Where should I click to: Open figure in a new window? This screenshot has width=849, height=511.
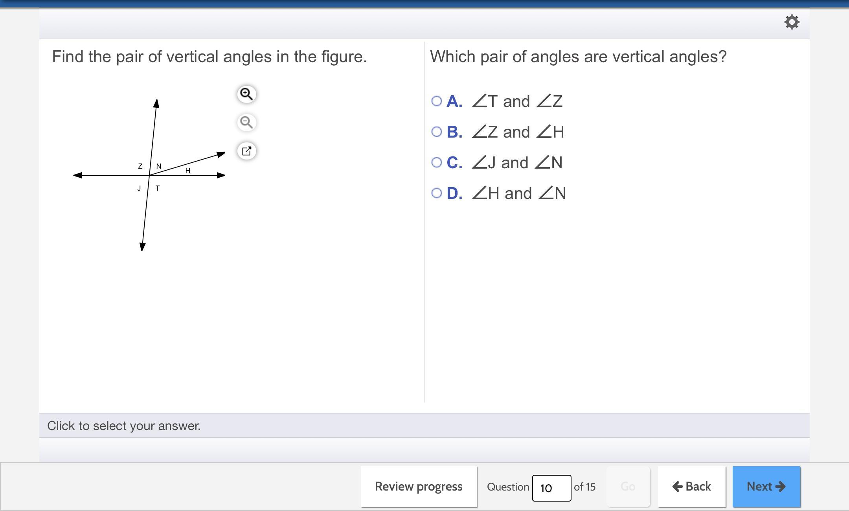[x=246, y=151]
